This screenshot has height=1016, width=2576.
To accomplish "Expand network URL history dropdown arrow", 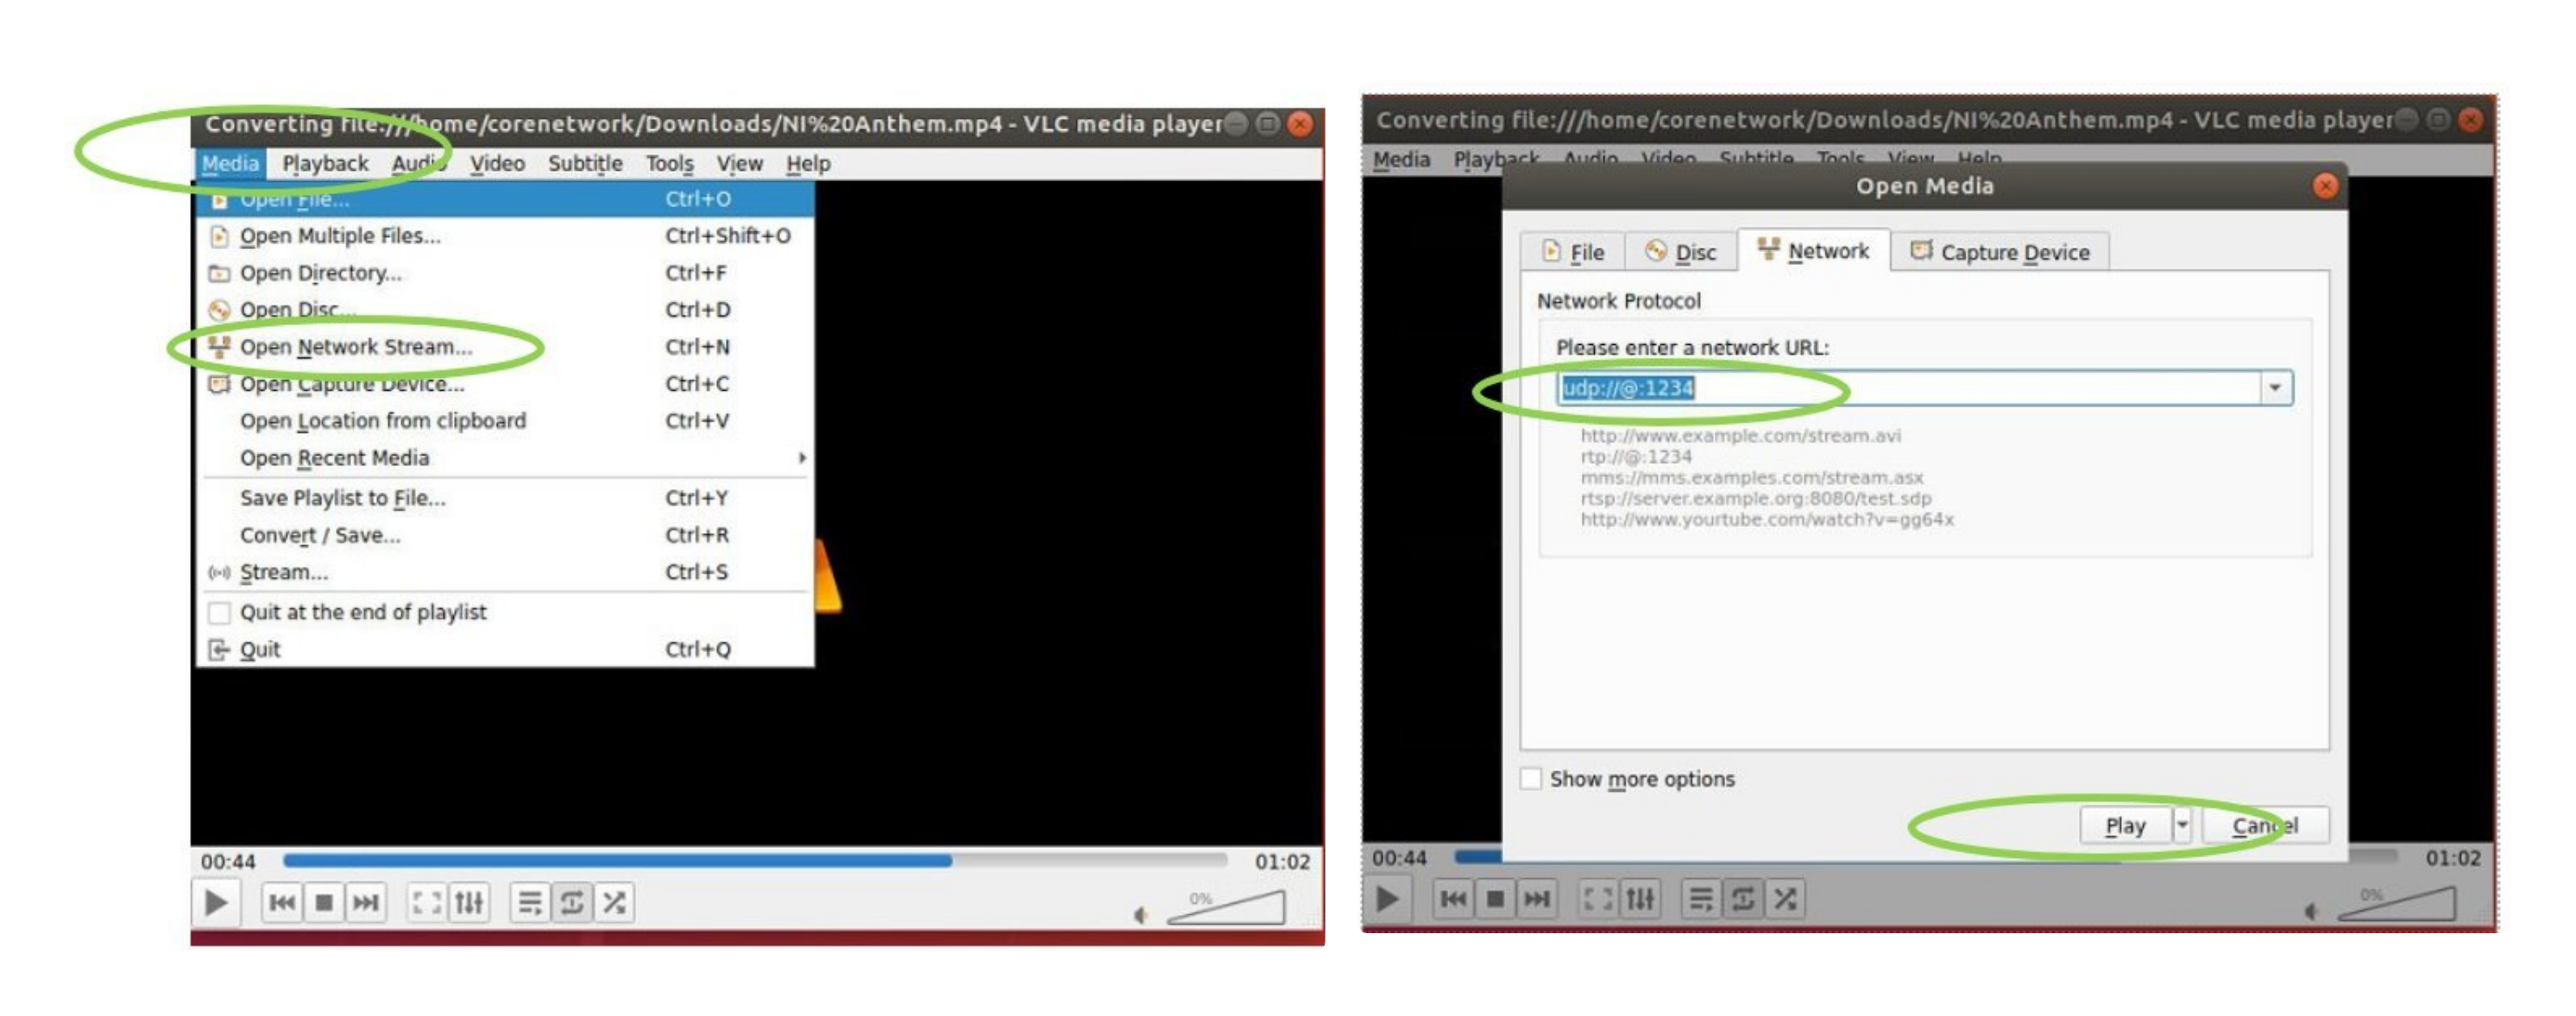I will click(x=2275, y=387).
